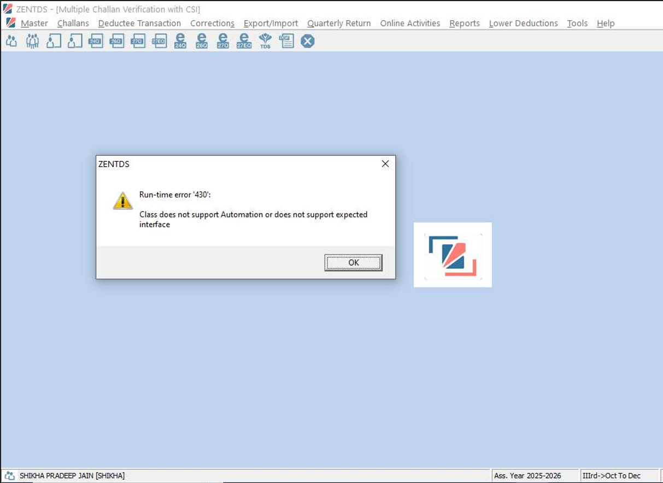The image size is (663, 483).
Task: Open the Lower Deductions menu
Action: click(524, 23)
